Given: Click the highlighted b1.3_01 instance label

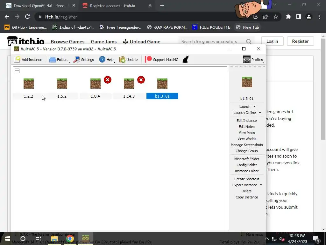Looking at the screenshot, I should tap(162, 96).
